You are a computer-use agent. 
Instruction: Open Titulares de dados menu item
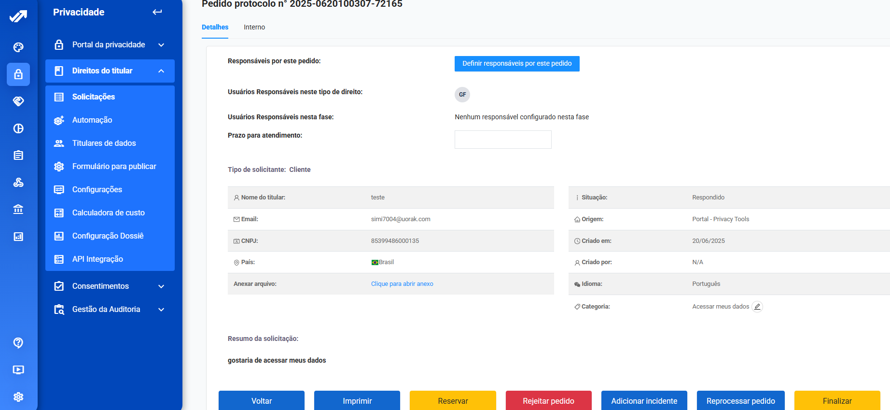(x=104, y=143)
